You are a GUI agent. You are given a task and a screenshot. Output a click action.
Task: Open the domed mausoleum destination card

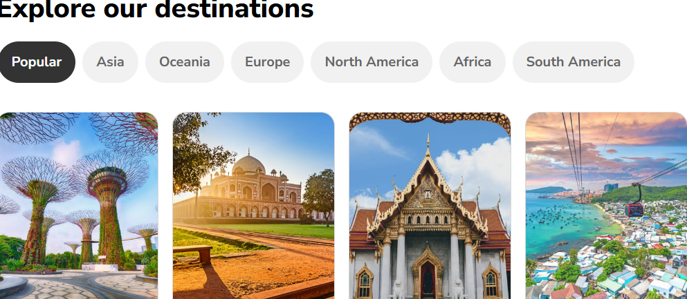(x=253, y=206)
